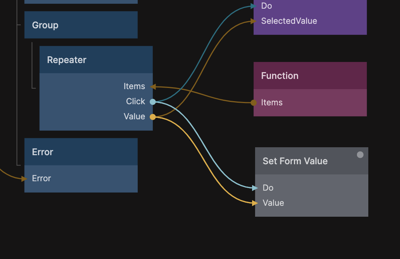
Task: Toggle the gray dot on Set Form Value
Action: 360,154
